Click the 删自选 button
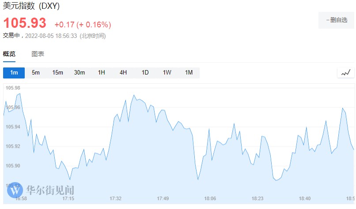 [337, 20]
